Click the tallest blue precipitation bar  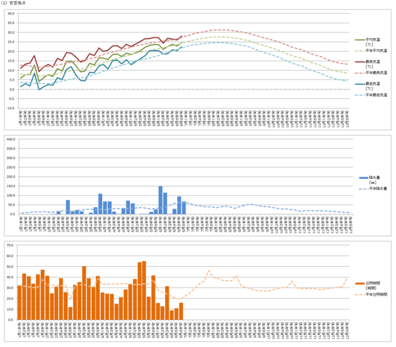tap(160, 200)
